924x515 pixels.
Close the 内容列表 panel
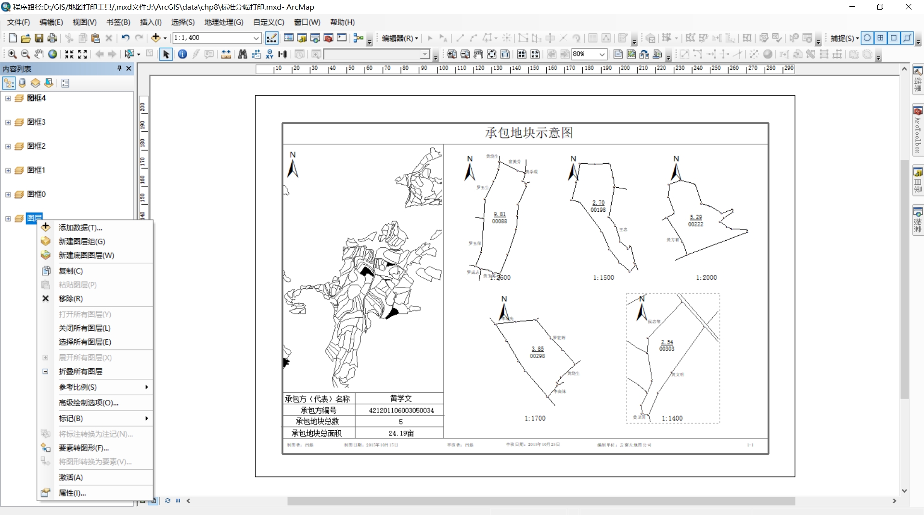click(128, 69)
